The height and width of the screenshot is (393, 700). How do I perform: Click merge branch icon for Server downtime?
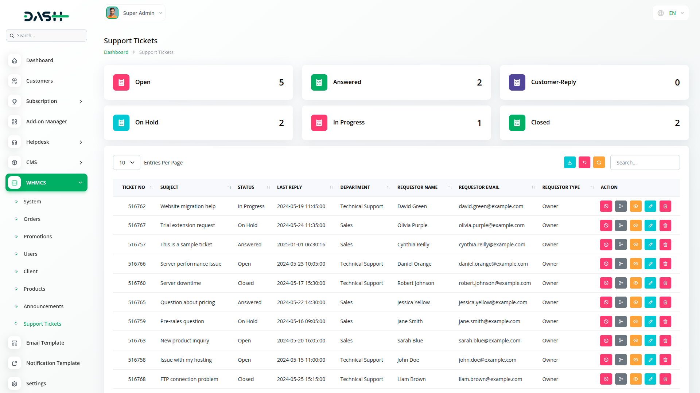click(621, 283)
